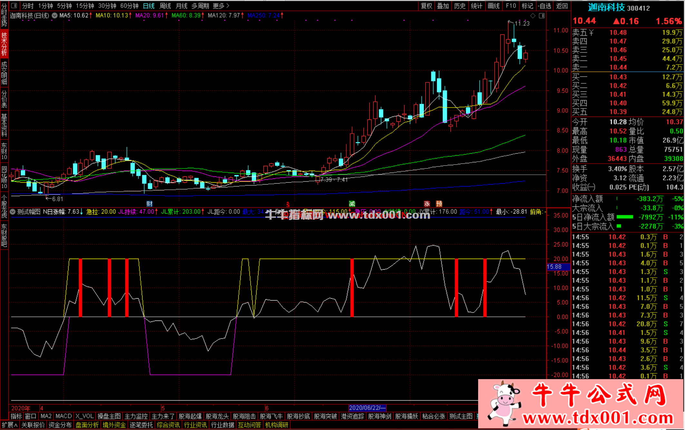Expand the 扩展 panel toggle

[x=9, y=425]
